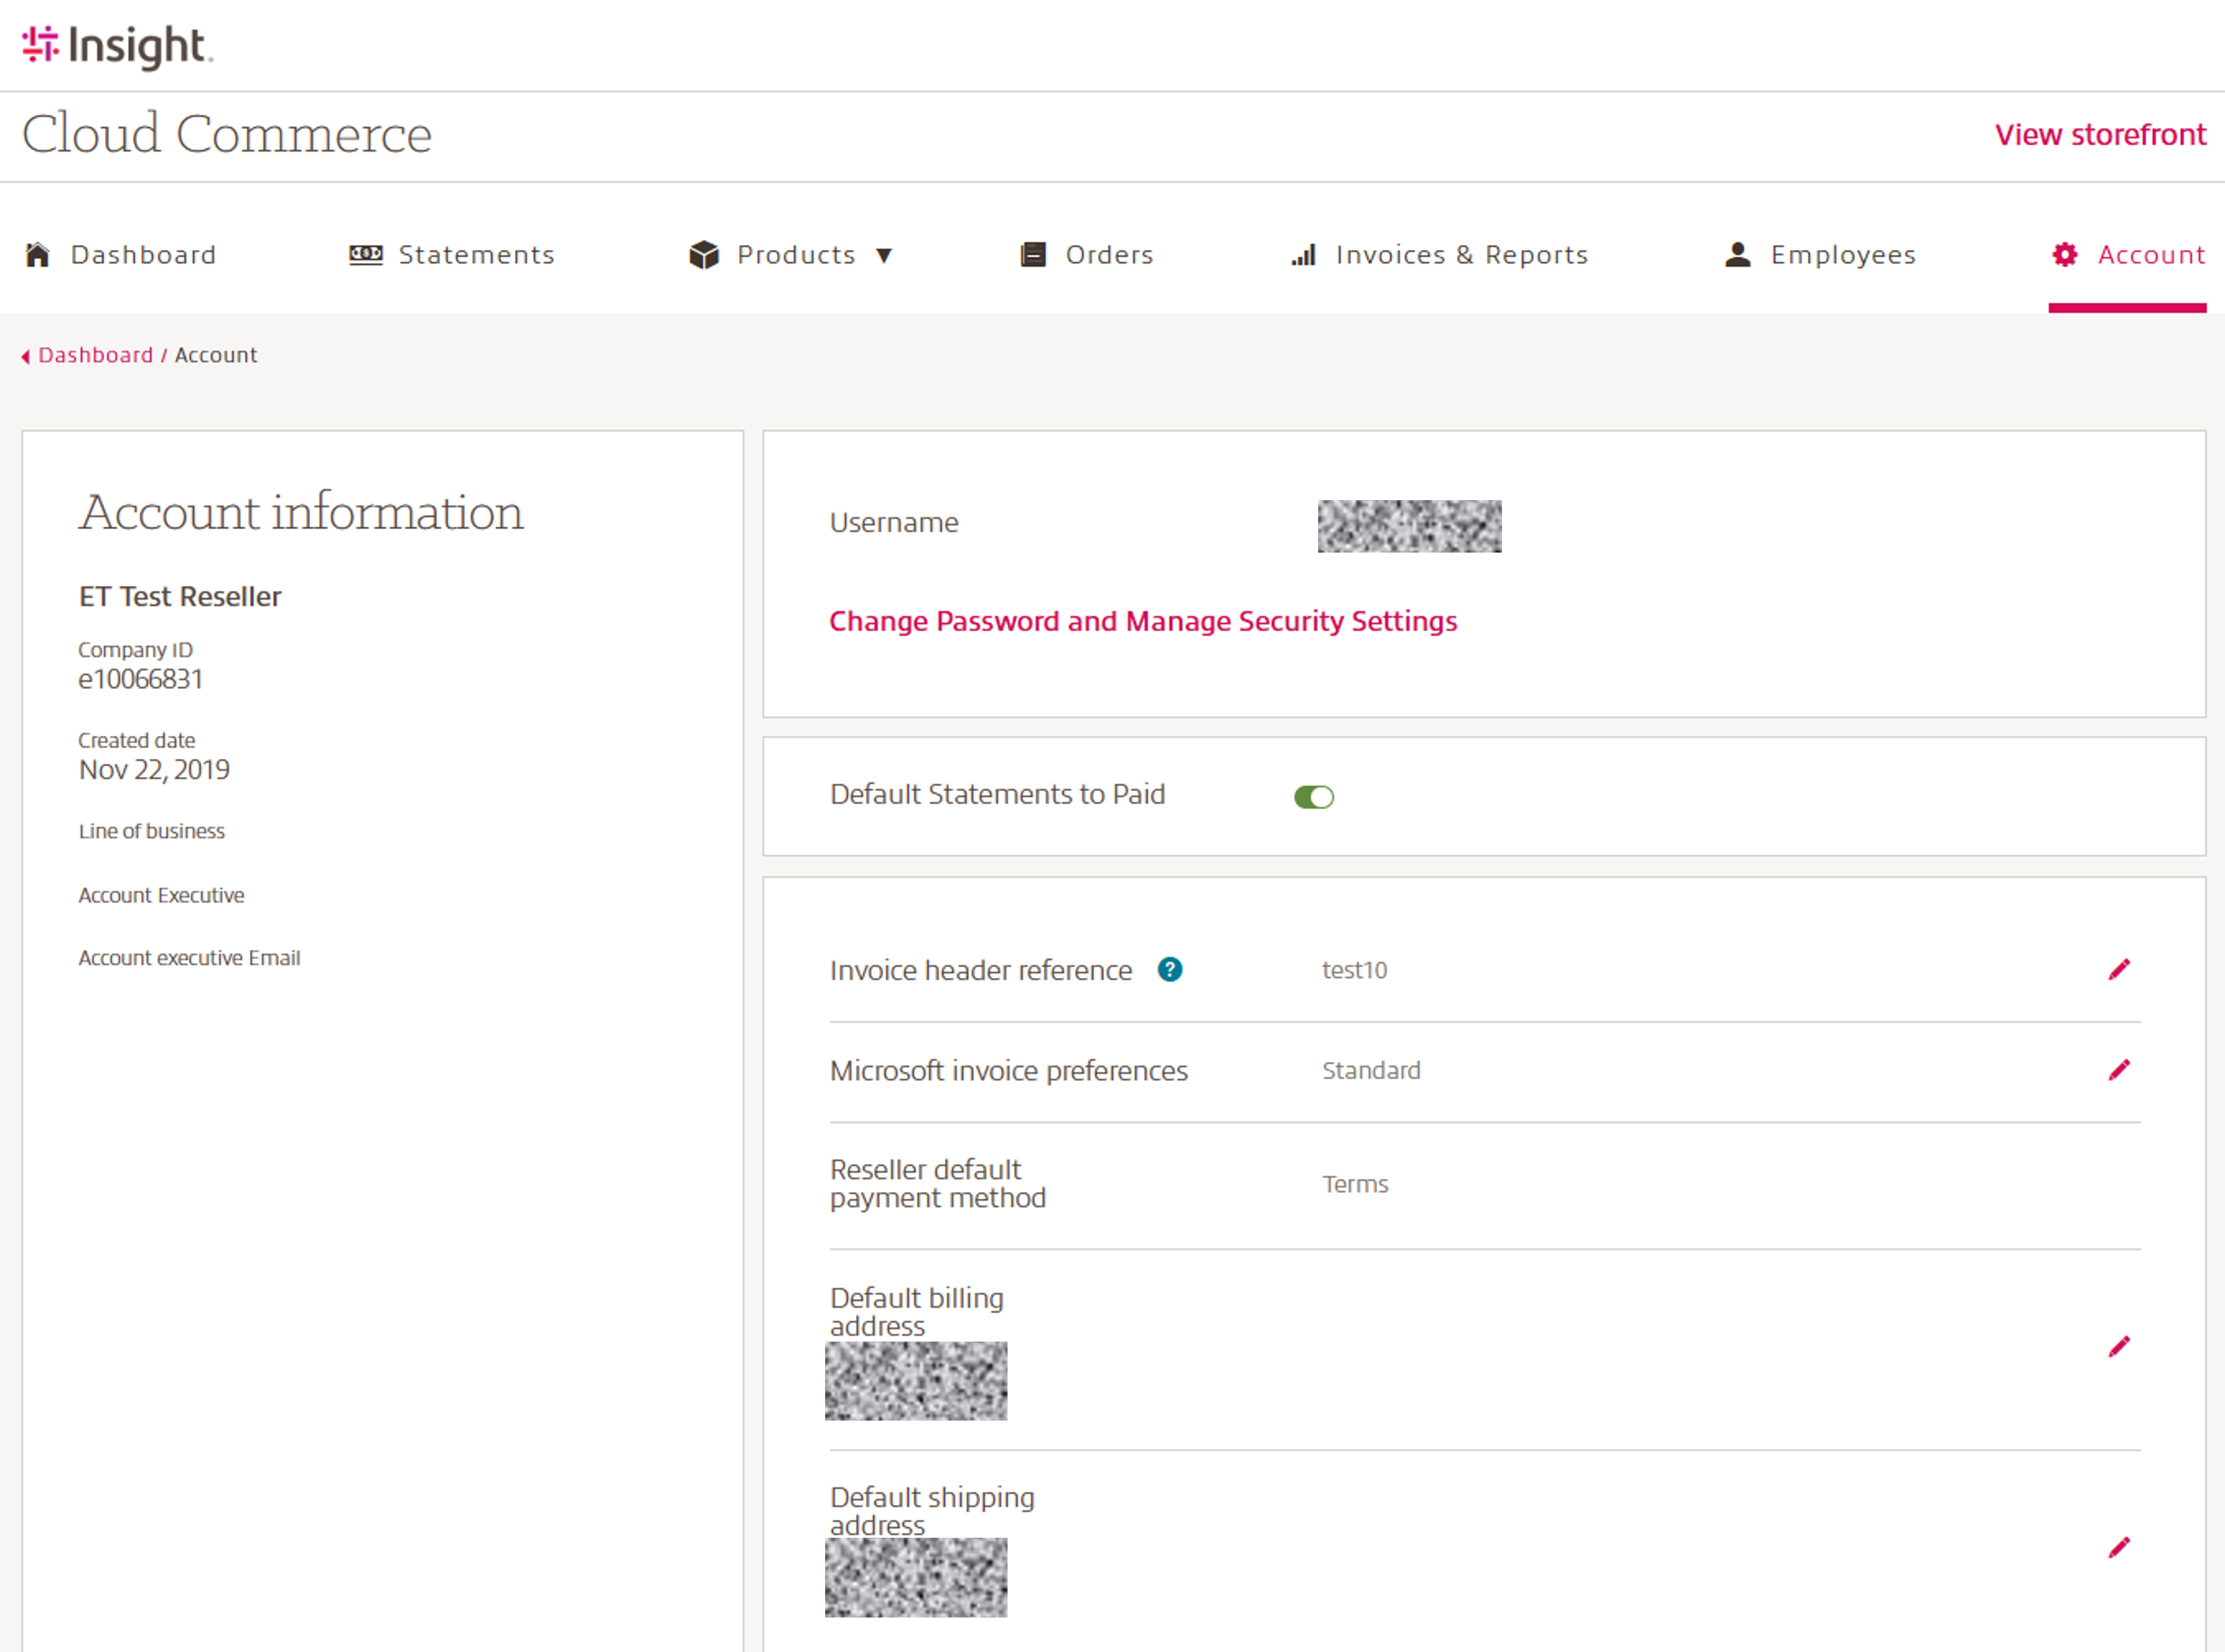
Task: Open Invoice header reference help tooltip
Action: [x=1169, y=970]
